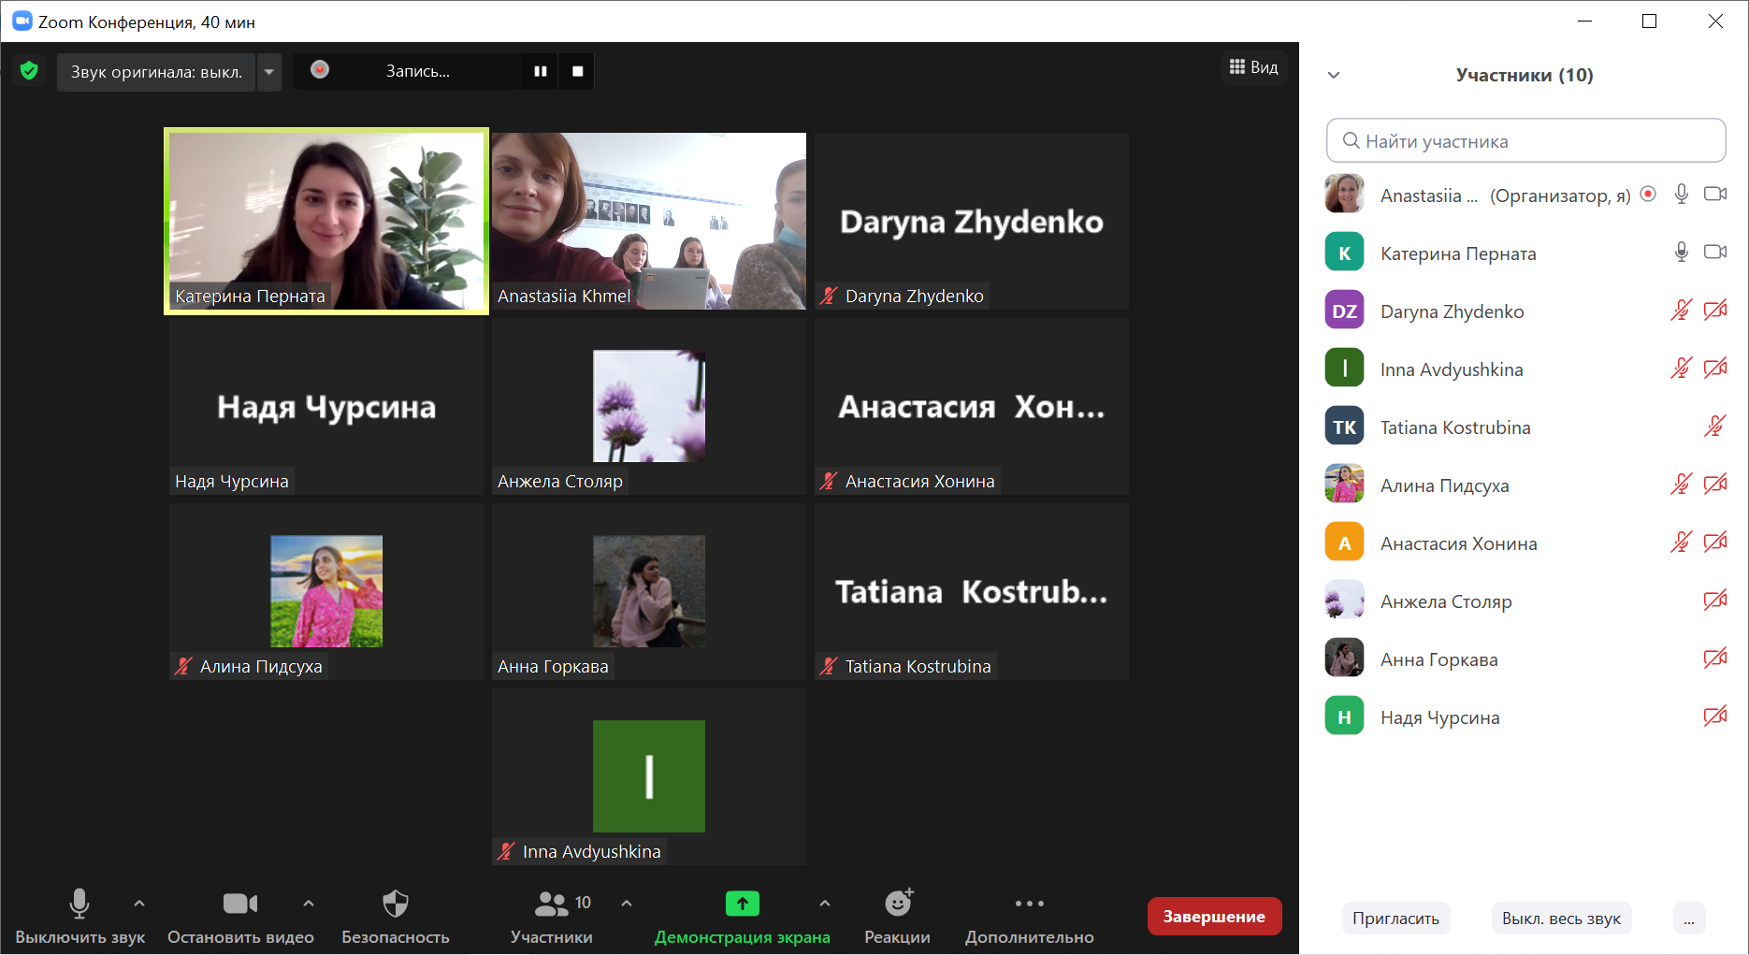Screen dimensions: 1749x955
Task: Expand audio options arrow beside microphone
Action: 139,904
